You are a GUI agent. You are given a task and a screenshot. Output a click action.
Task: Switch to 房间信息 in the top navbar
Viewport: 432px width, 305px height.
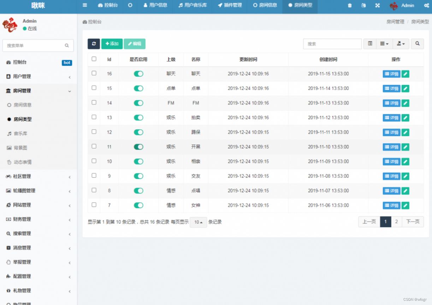pos(265,6)
